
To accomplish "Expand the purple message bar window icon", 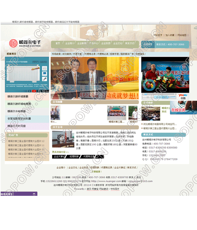I will (34, 194).
